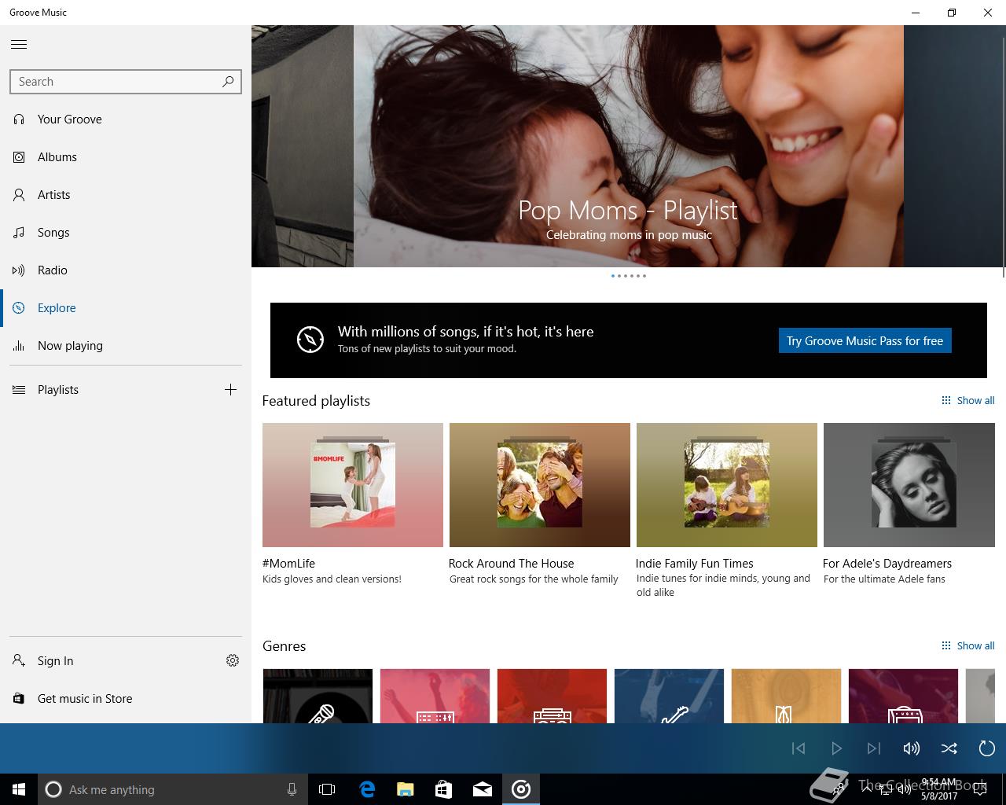Viewport: 1006px width, 805px height.
Task: Open Task View on taskbar
Action: click(327, 789)
